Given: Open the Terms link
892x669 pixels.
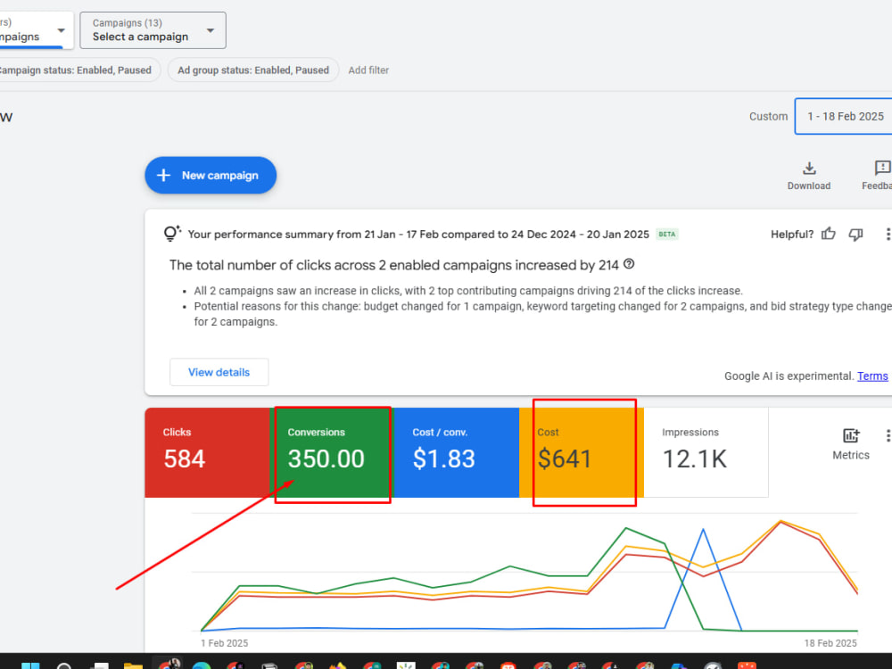Looking at the screenshot, I should pos(872,376).
